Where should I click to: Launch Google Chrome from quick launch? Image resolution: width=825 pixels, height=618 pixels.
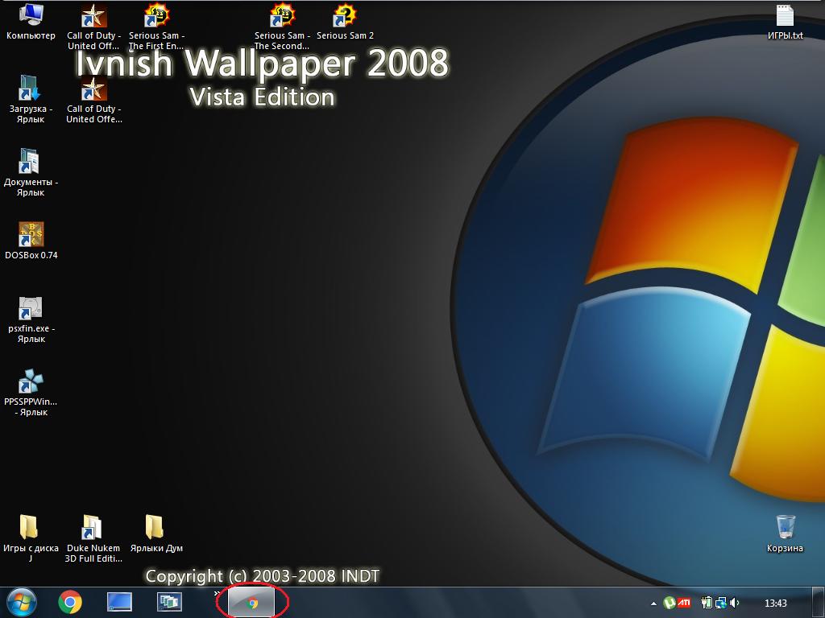(70, 602)
